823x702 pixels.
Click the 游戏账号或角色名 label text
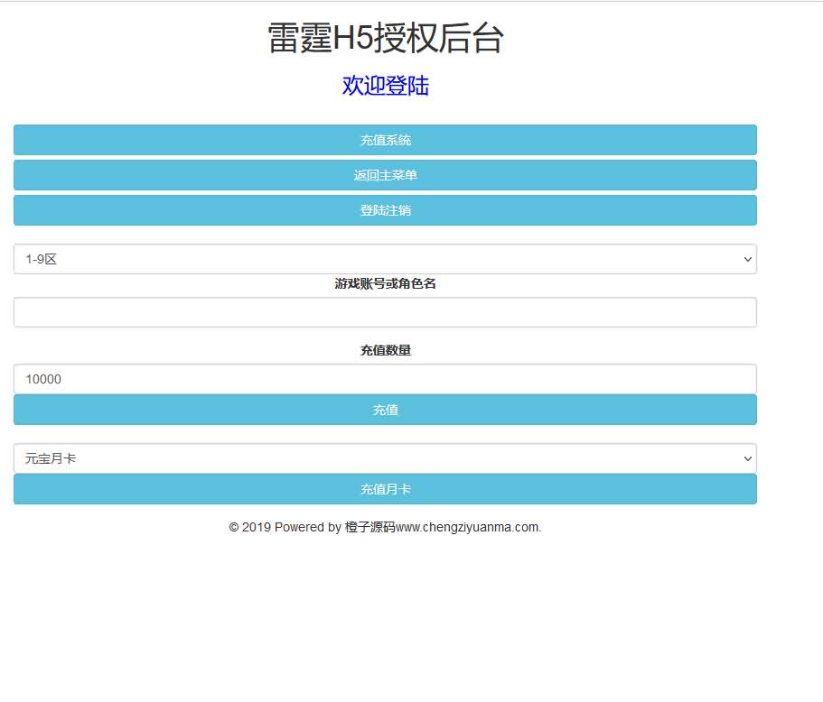[385, 282]
